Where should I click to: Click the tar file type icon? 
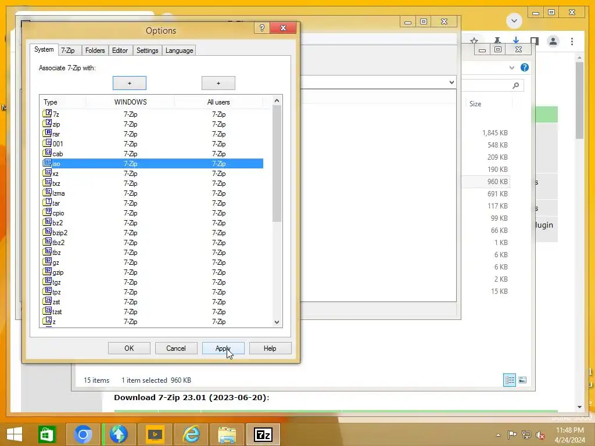pos(47,202)
